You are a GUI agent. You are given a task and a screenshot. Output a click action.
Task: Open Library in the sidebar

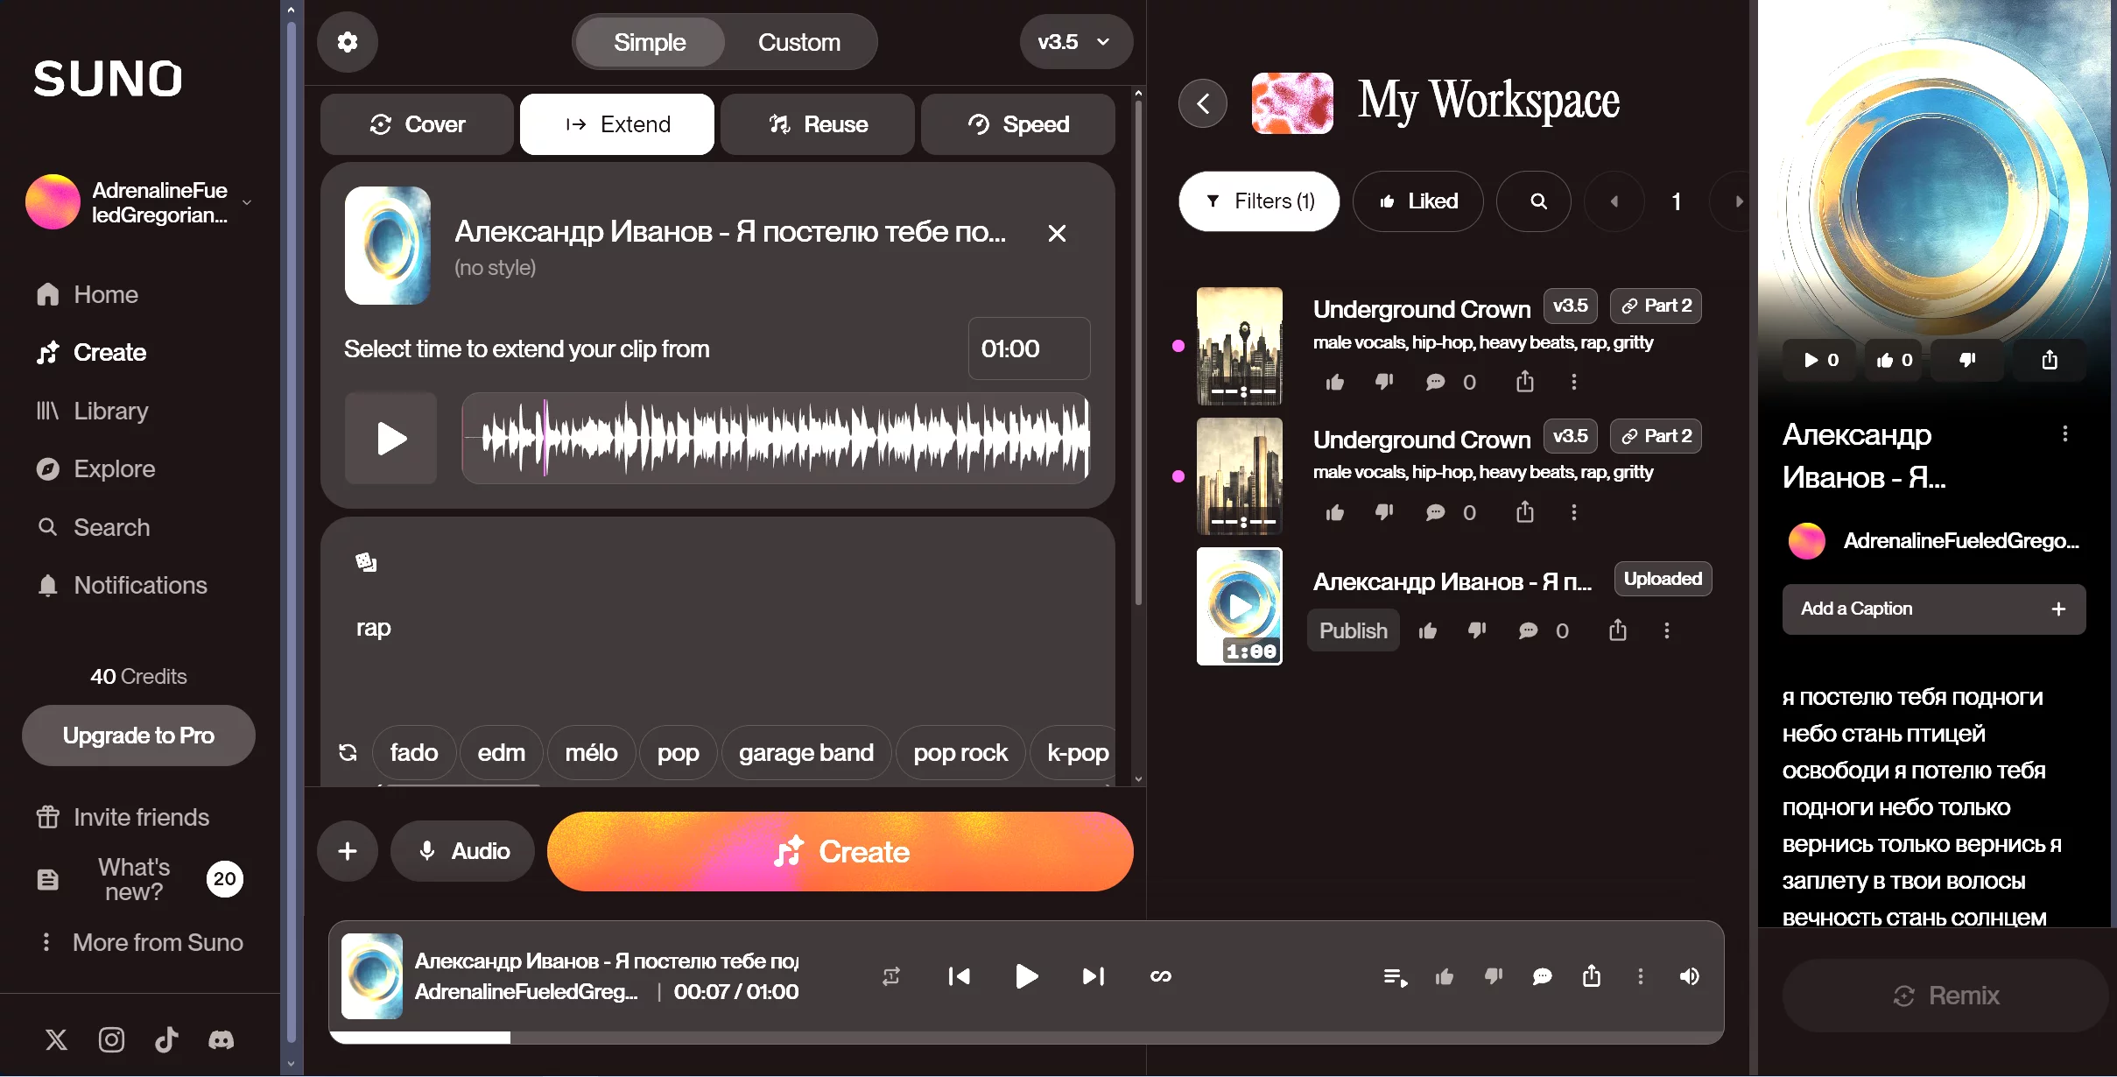92,411
